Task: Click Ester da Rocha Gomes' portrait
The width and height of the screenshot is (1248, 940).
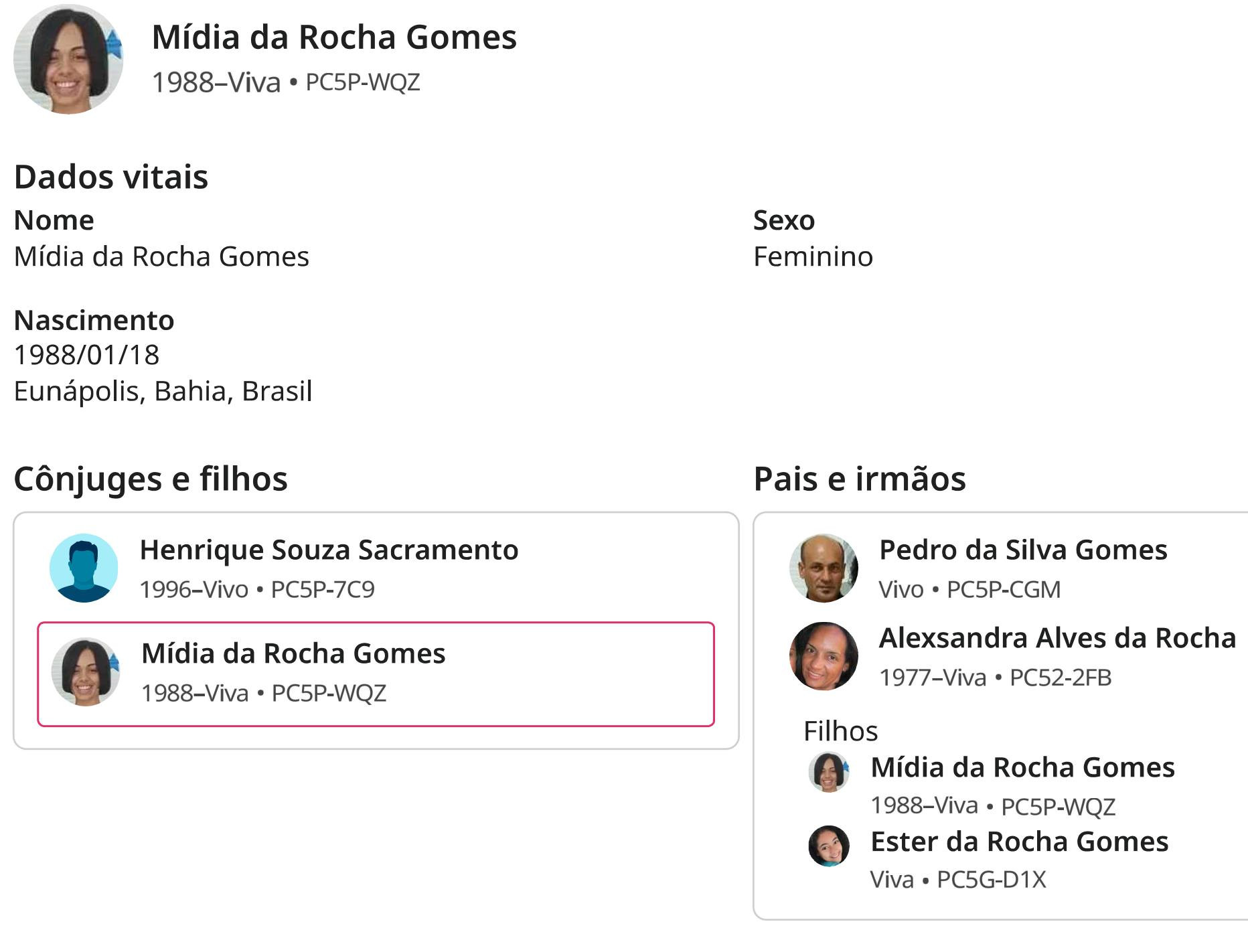Action: 829,846
